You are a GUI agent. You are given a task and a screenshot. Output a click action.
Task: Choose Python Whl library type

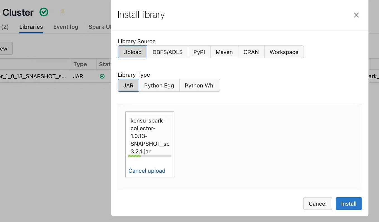[x=200, y=85]
